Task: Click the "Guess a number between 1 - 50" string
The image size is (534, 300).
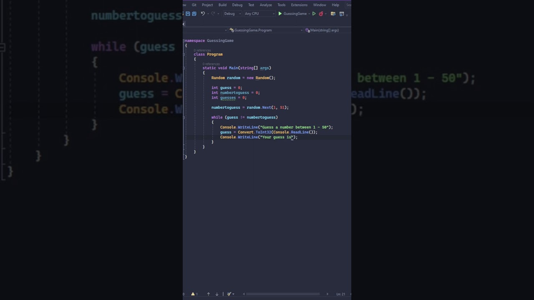Action: pyautogui.click(x=295, y=127)
